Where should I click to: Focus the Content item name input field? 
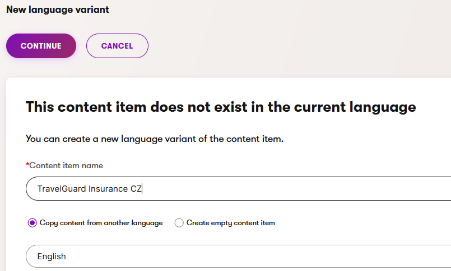(x=280, y=189)
